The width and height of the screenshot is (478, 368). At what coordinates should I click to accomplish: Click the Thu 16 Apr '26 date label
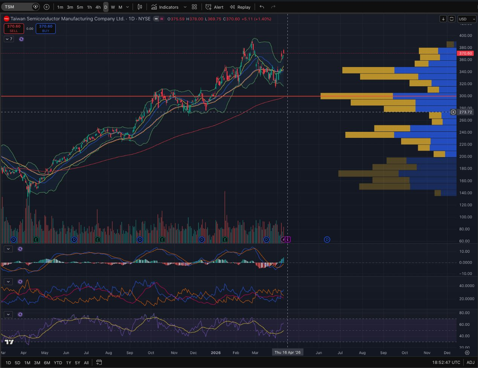[x=288, y=353]
